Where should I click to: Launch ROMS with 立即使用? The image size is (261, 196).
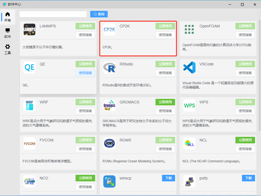click(x=165, y=140)
